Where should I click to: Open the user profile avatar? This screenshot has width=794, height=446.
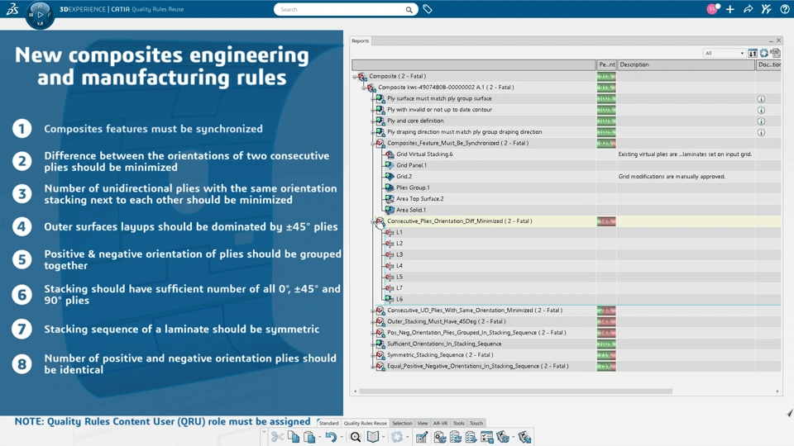click(712, 9)
